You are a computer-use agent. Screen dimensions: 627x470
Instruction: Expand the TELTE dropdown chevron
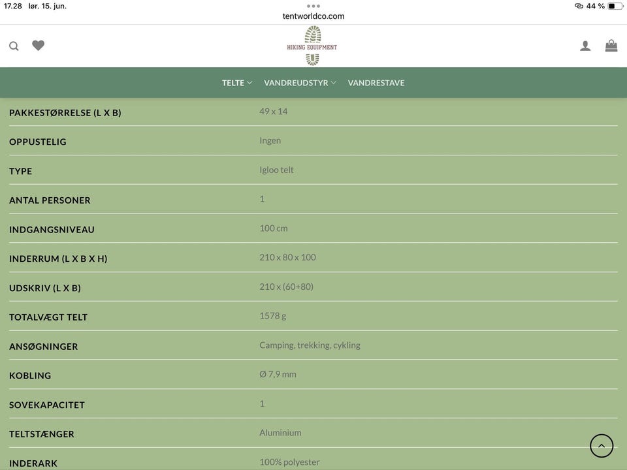249,83
